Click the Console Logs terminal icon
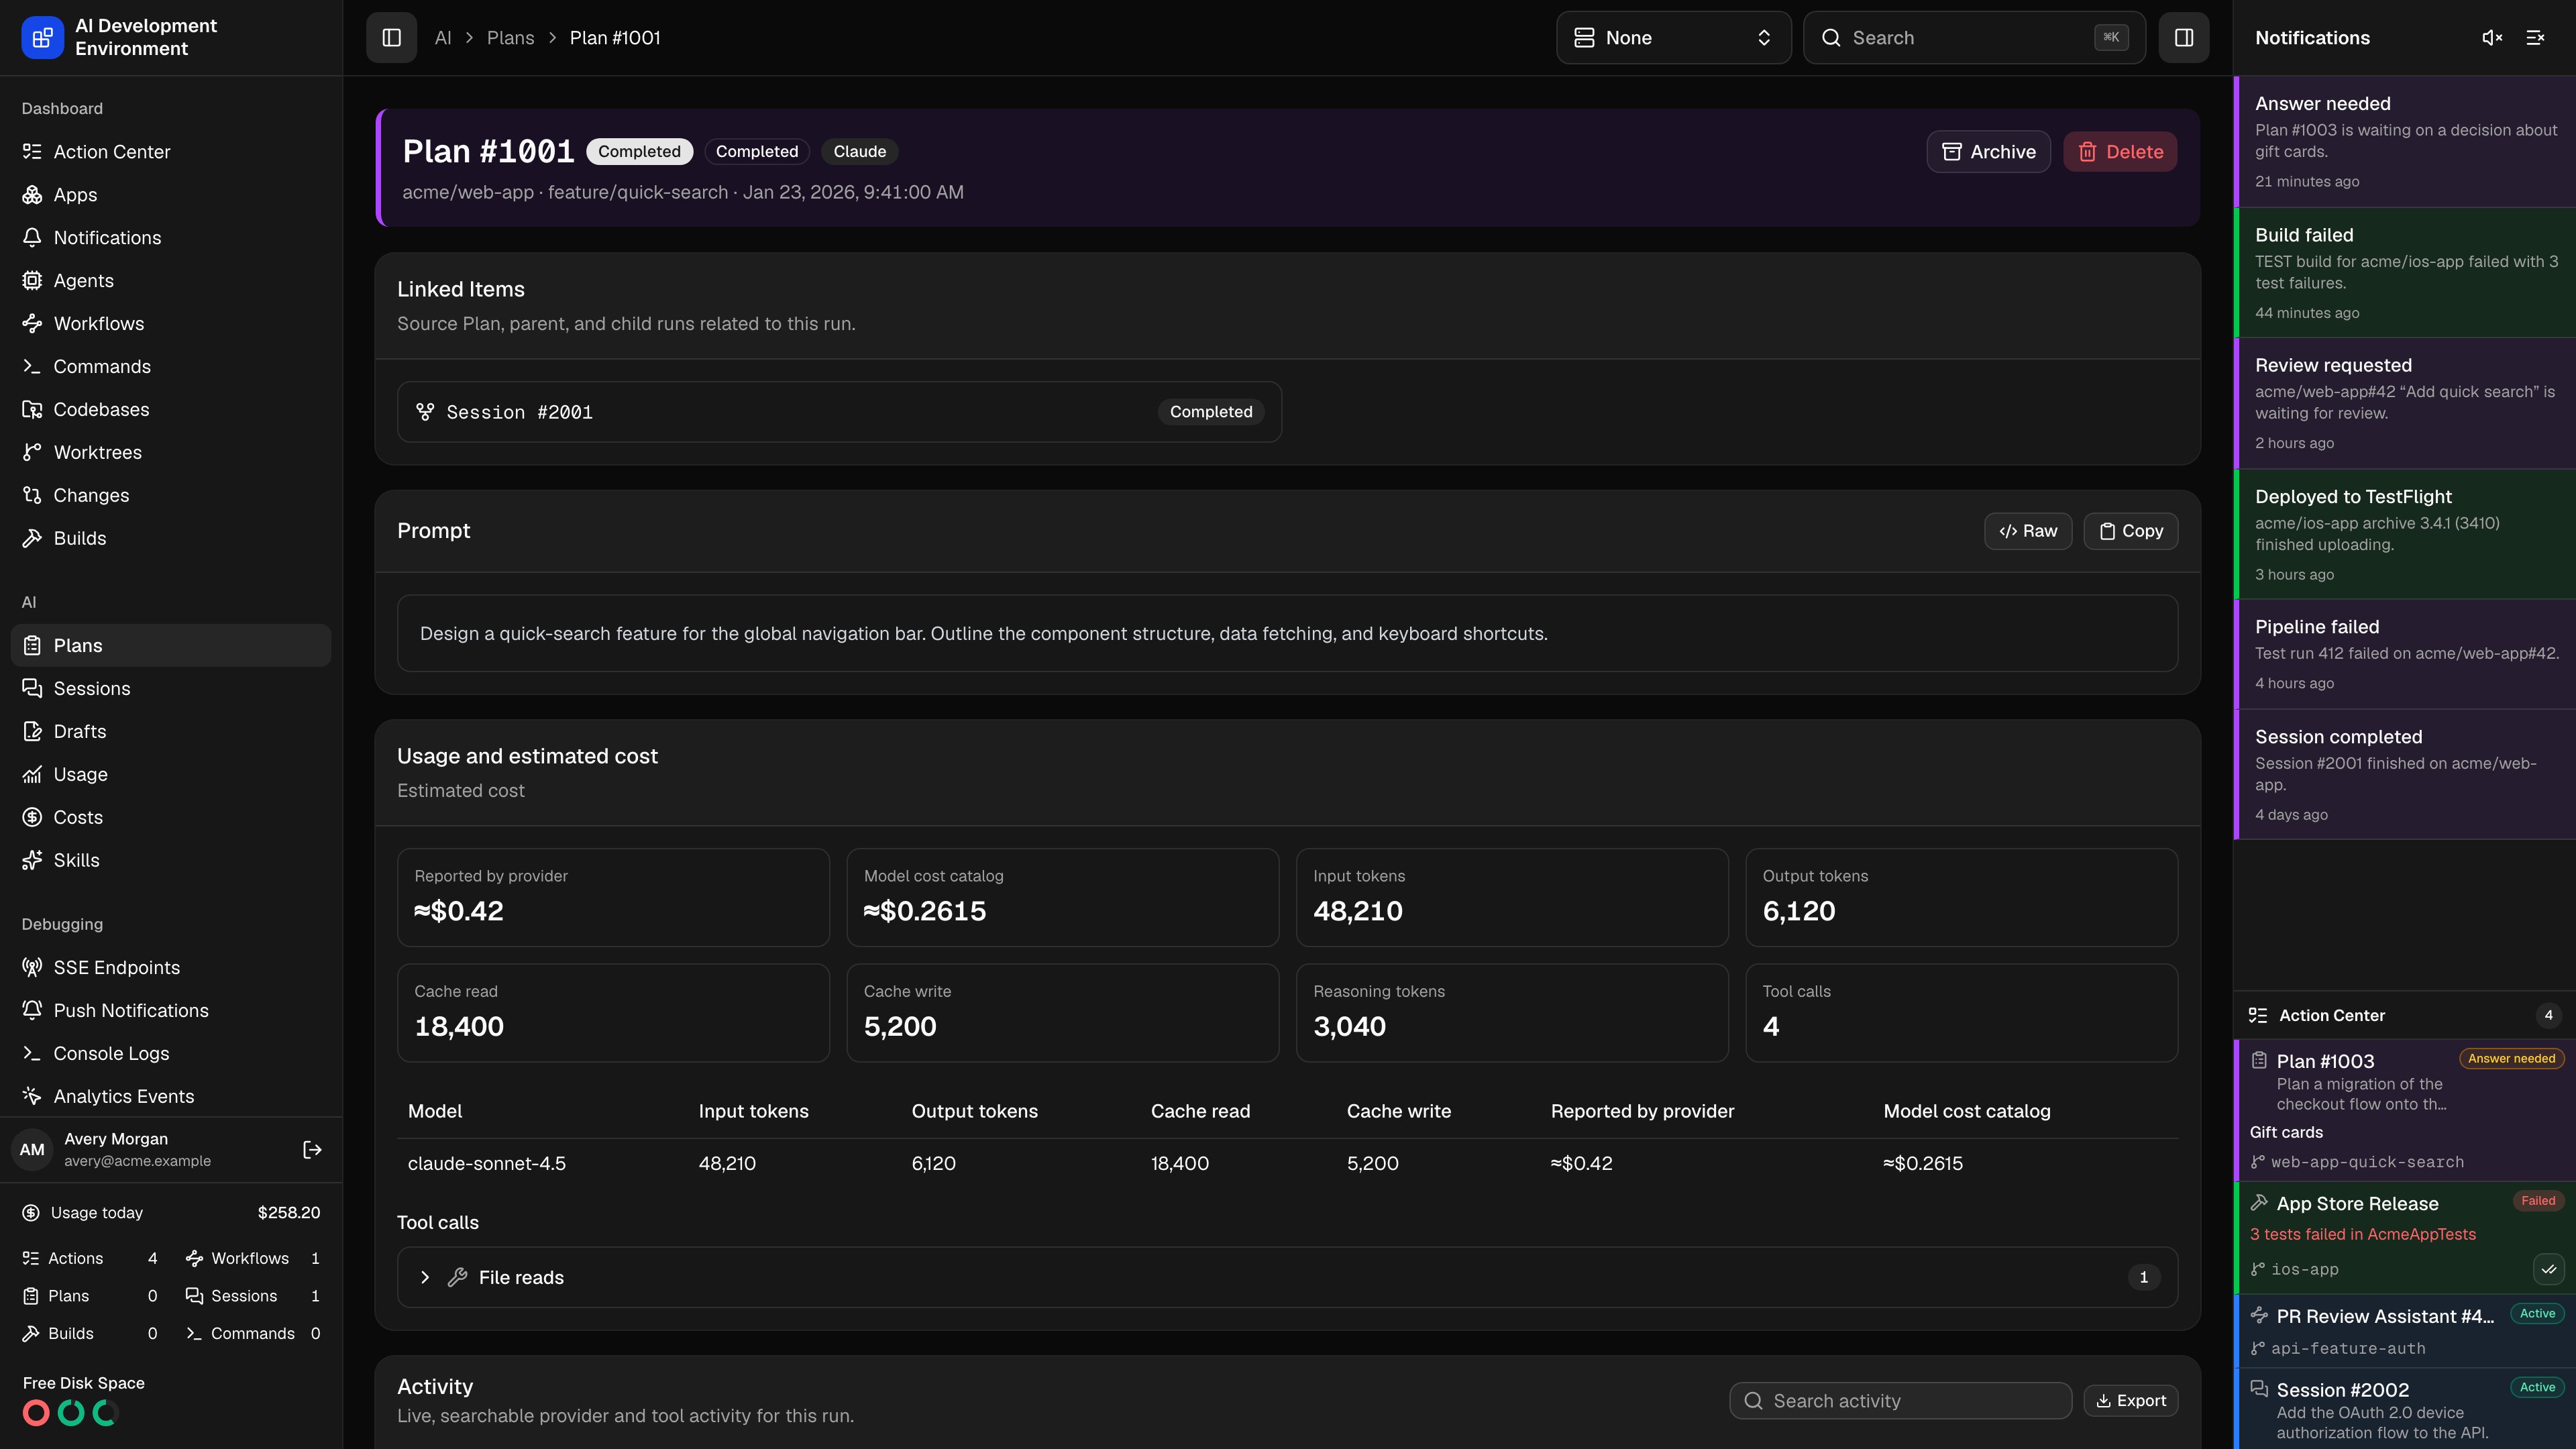This screenshot has height=1449, width=2576. (x=32, y=1054)
